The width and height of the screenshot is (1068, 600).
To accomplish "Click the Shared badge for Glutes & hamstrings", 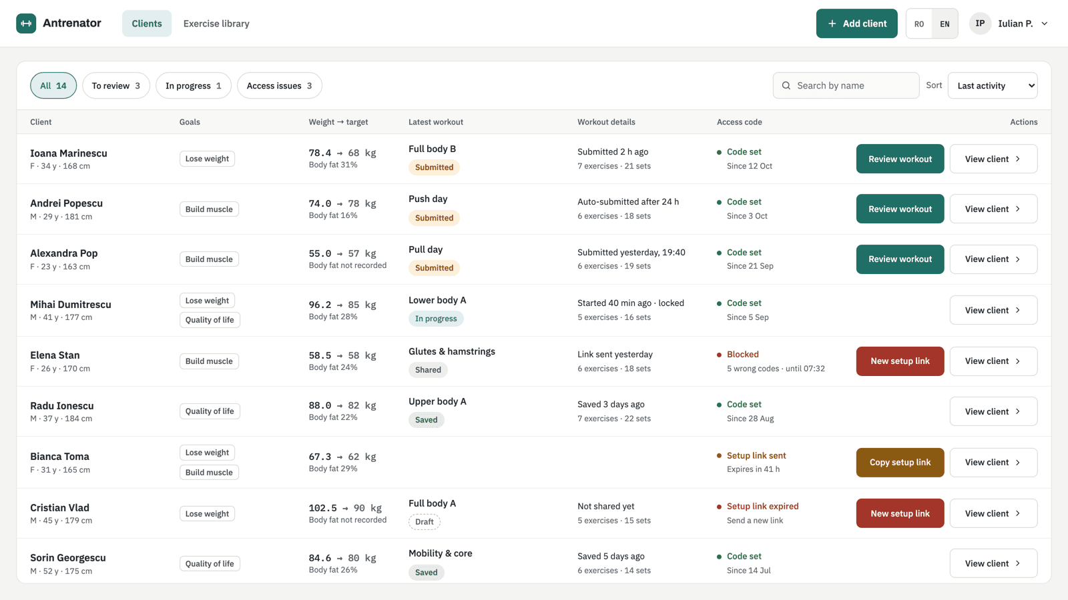I will pos(428,370).
